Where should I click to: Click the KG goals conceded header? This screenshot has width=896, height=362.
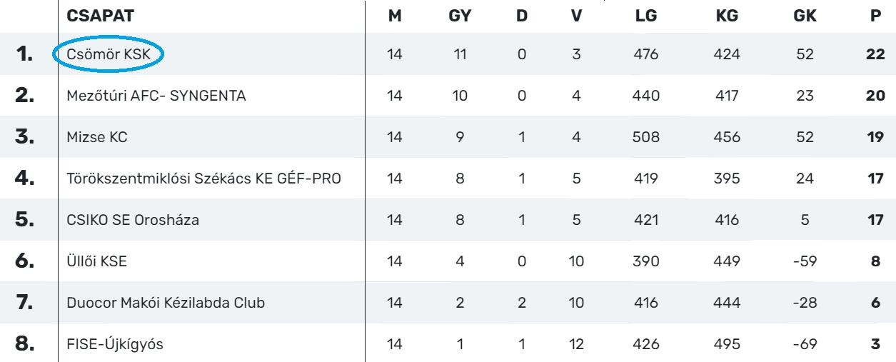(727, 16)
